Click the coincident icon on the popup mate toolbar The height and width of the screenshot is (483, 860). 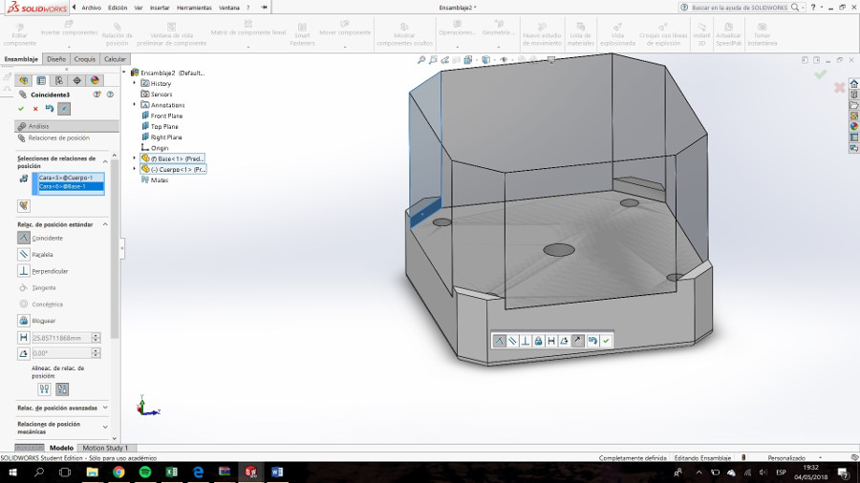click(x=499, y=341)
